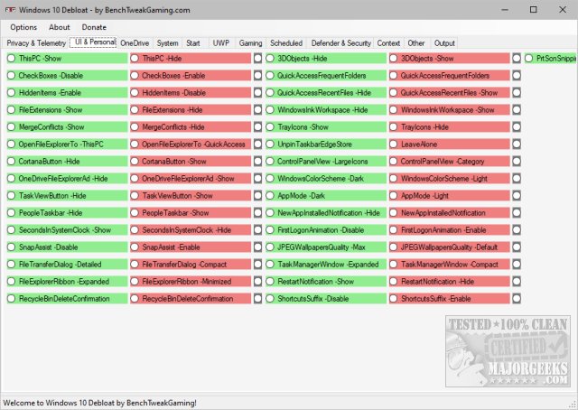This screenshot has width=578, height=410.
Task: Open Defender & Security tab
Action: click(341, 43)
